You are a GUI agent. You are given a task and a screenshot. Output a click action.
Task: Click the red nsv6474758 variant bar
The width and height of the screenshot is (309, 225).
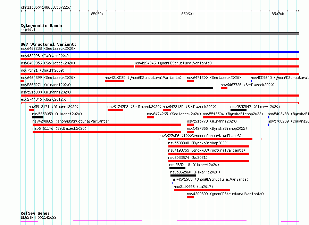[116, 110]
